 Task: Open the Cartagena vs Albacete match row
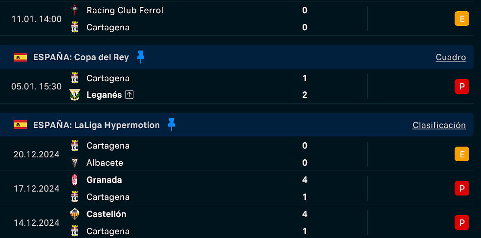237,154
